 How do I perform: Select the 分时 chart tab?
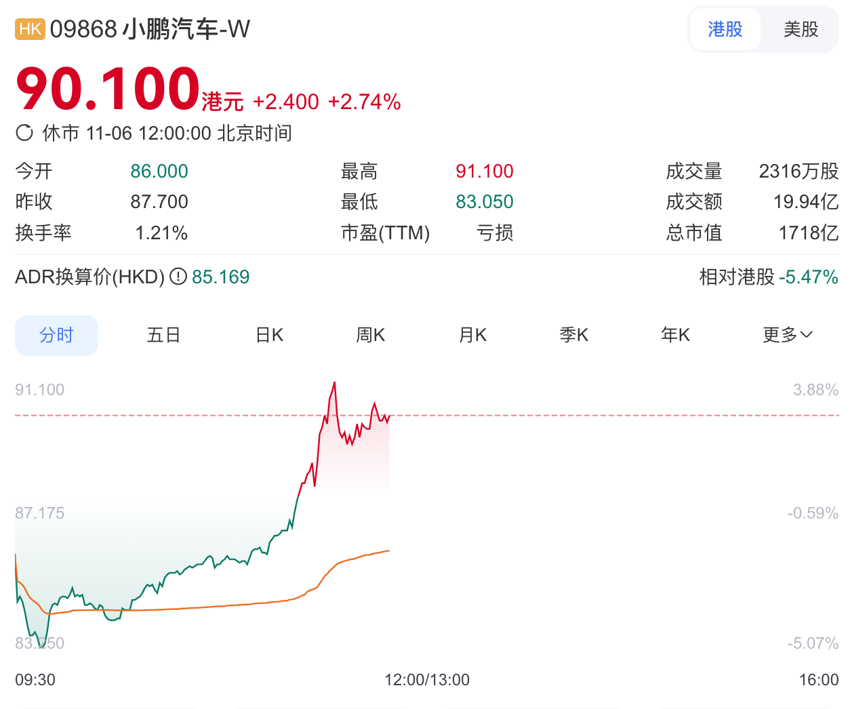click(x=56, y=335)
